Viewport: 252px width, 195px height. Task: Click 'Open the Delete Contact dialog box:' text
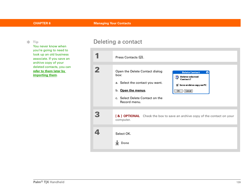(139, 73)
